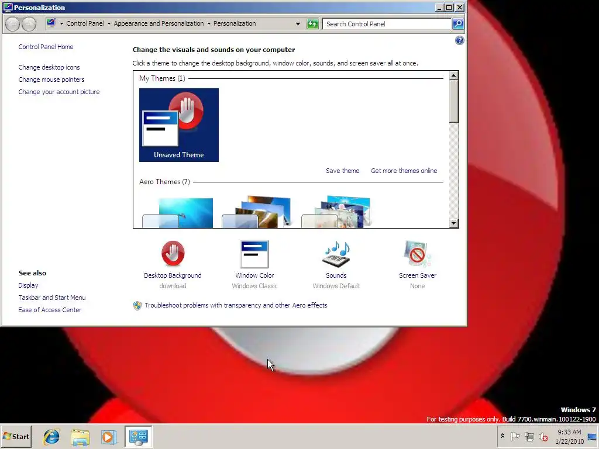
Task: Click the Desktop Background label text
Action: point(173,275)
